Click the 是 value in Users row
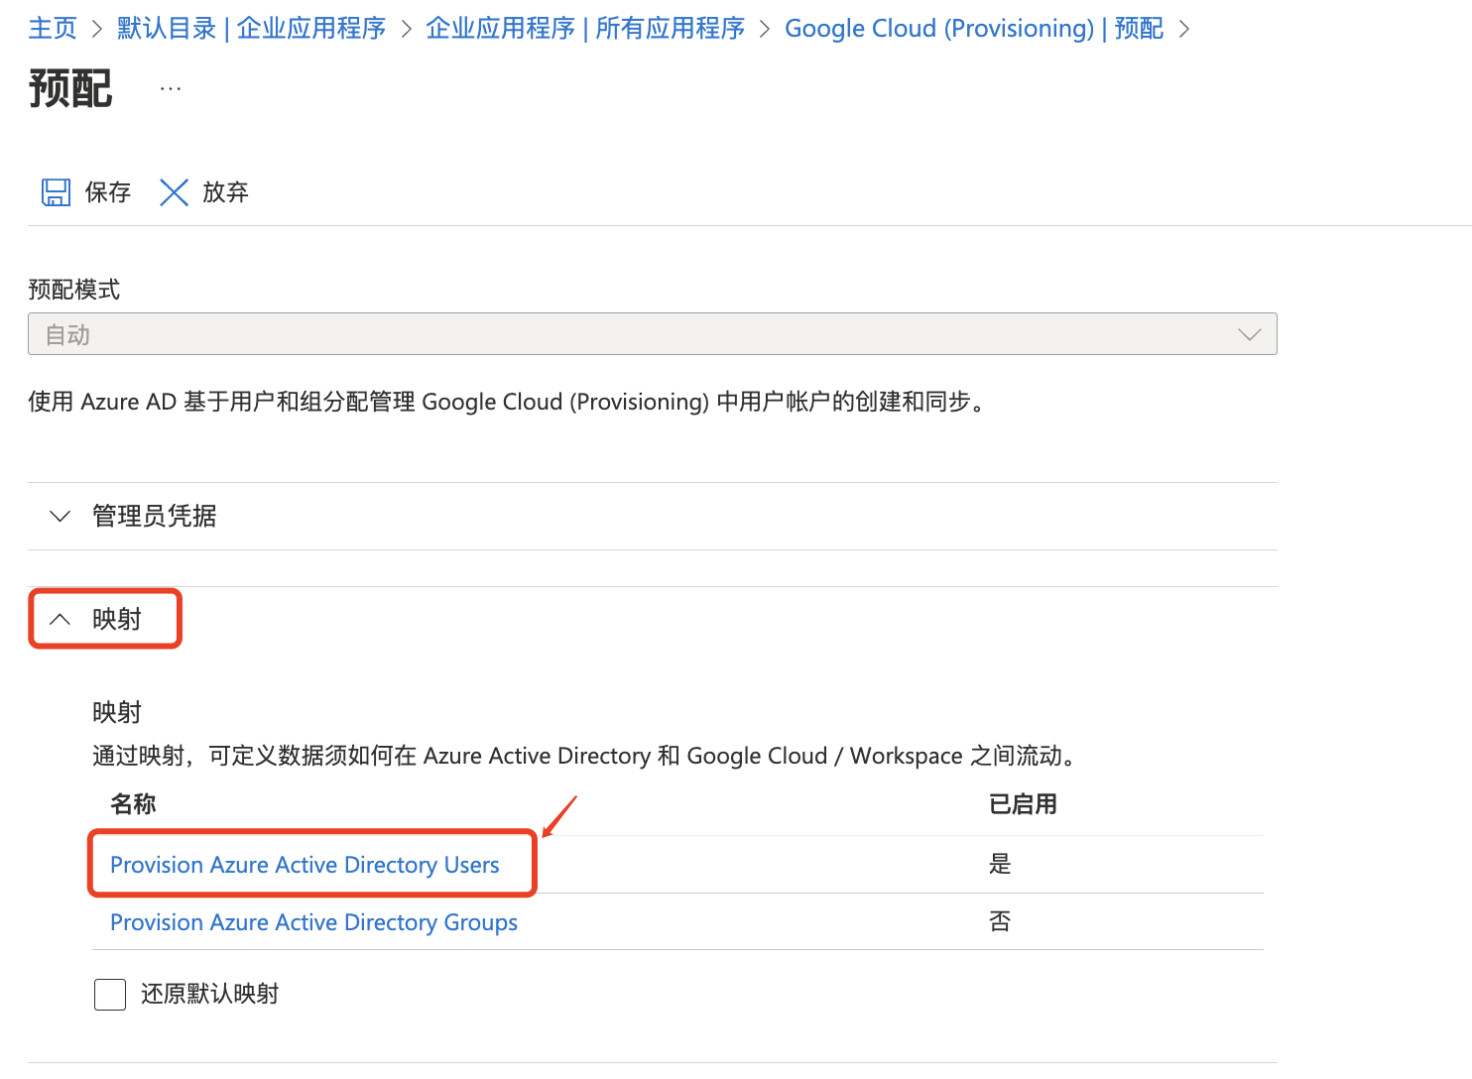Screen dimensions: 1472x1079 (x=1000, y=864)
